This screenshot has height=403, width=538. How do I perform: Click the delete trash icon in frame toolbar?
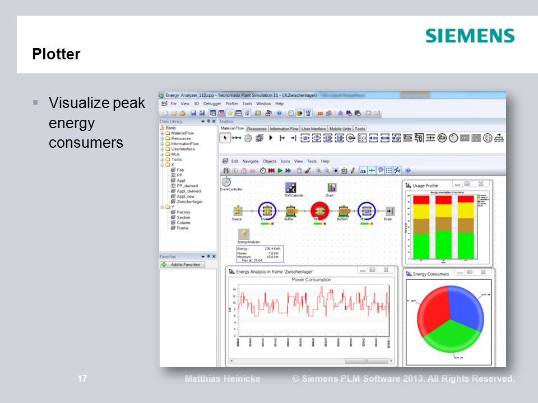299,170
